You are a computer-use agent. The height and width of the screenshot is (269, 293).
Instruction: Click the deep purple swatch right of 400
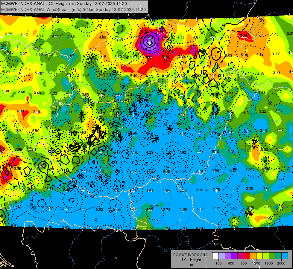[x=234, y=256]
